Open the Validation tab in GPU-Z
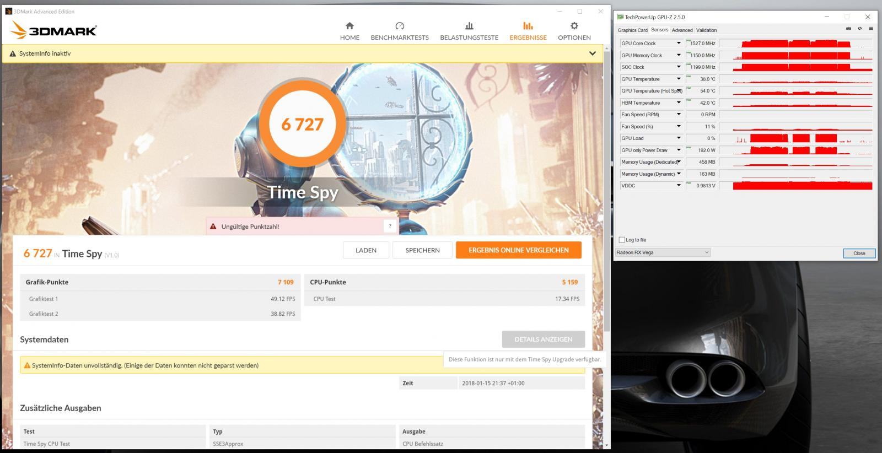 click(706, 30)
